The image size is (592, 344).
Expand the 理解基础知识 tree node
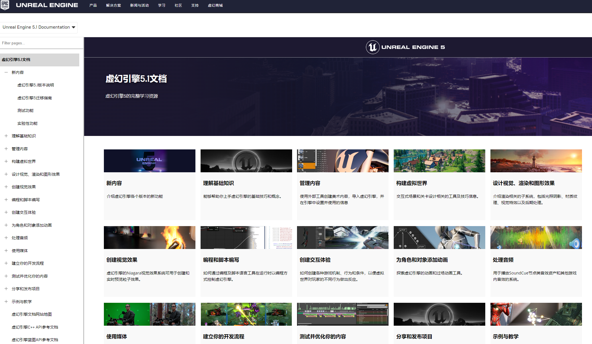click(6, 136)
